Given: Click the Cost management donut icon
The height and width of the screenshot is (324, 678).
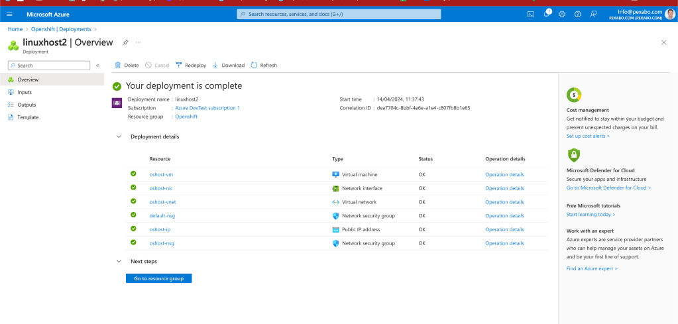Looking at the screenshot, I should 574,95.
